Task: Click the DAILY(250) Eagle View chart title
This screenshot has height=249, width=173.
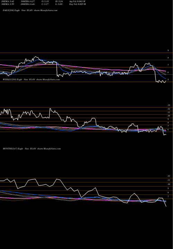Action: (x=30, y=10)
